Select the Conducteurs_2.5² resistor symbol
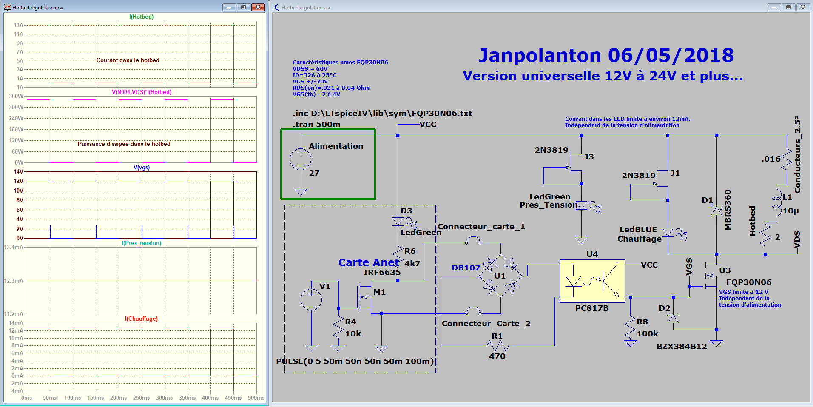The height and width of the screenshot is (407, 813). pos(787,160)
